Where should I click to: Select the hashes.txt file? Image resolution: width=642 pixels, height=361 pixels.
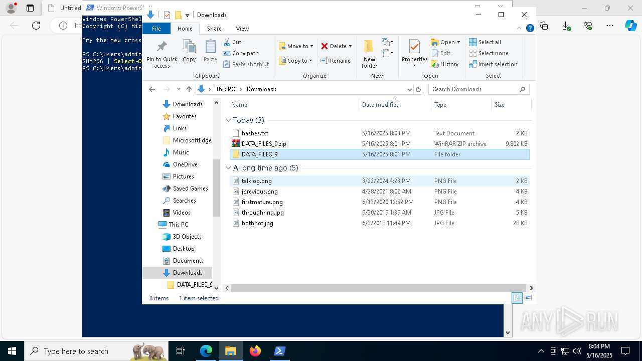[380, 133]
